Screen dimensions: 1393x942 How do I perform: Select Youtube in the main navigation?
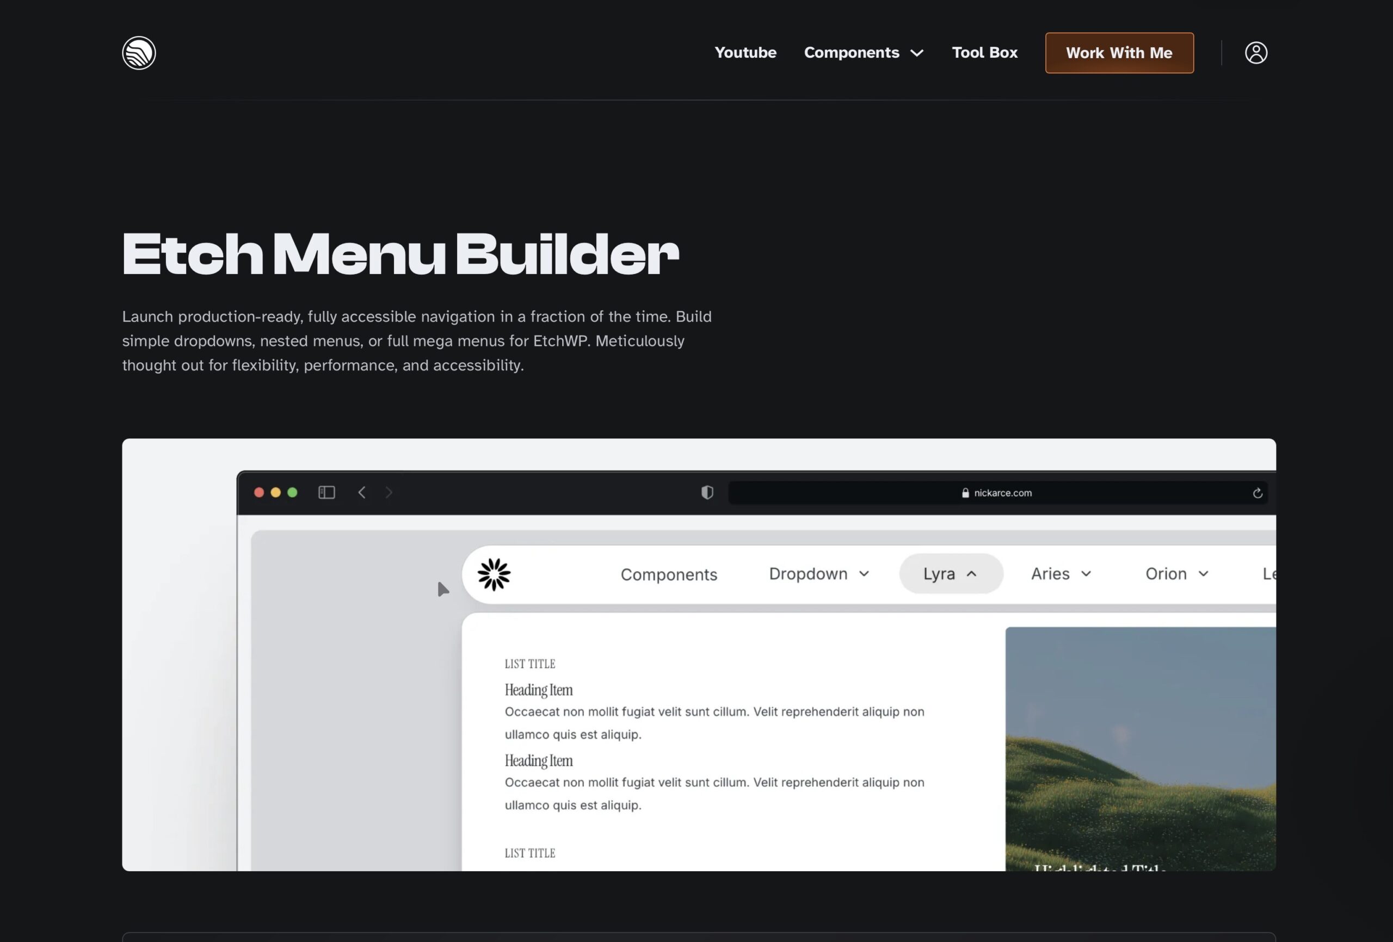point(745,53)
